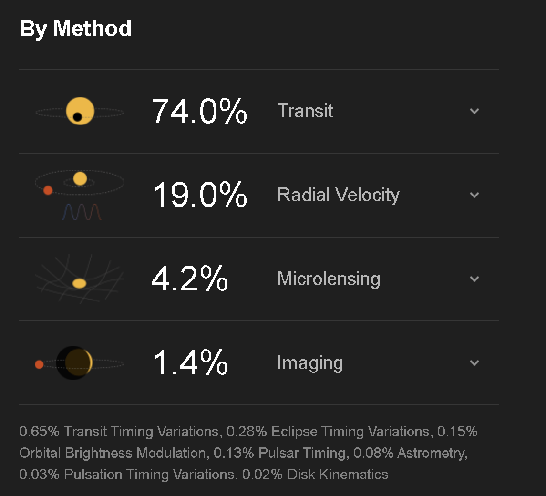Click the black planet dot on Transit star
Viewport: 546px width, 496px height.
click(77, 117)
